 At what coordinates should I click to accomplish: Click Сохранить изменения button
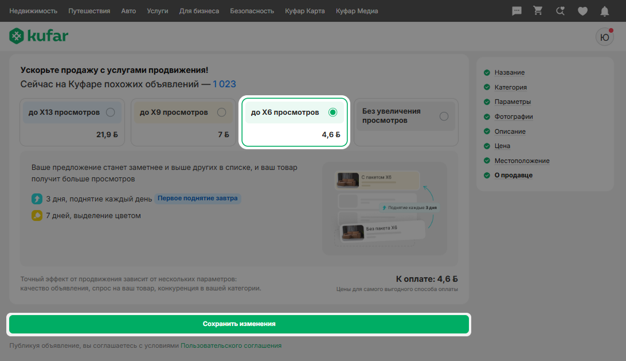click(238, 324)
